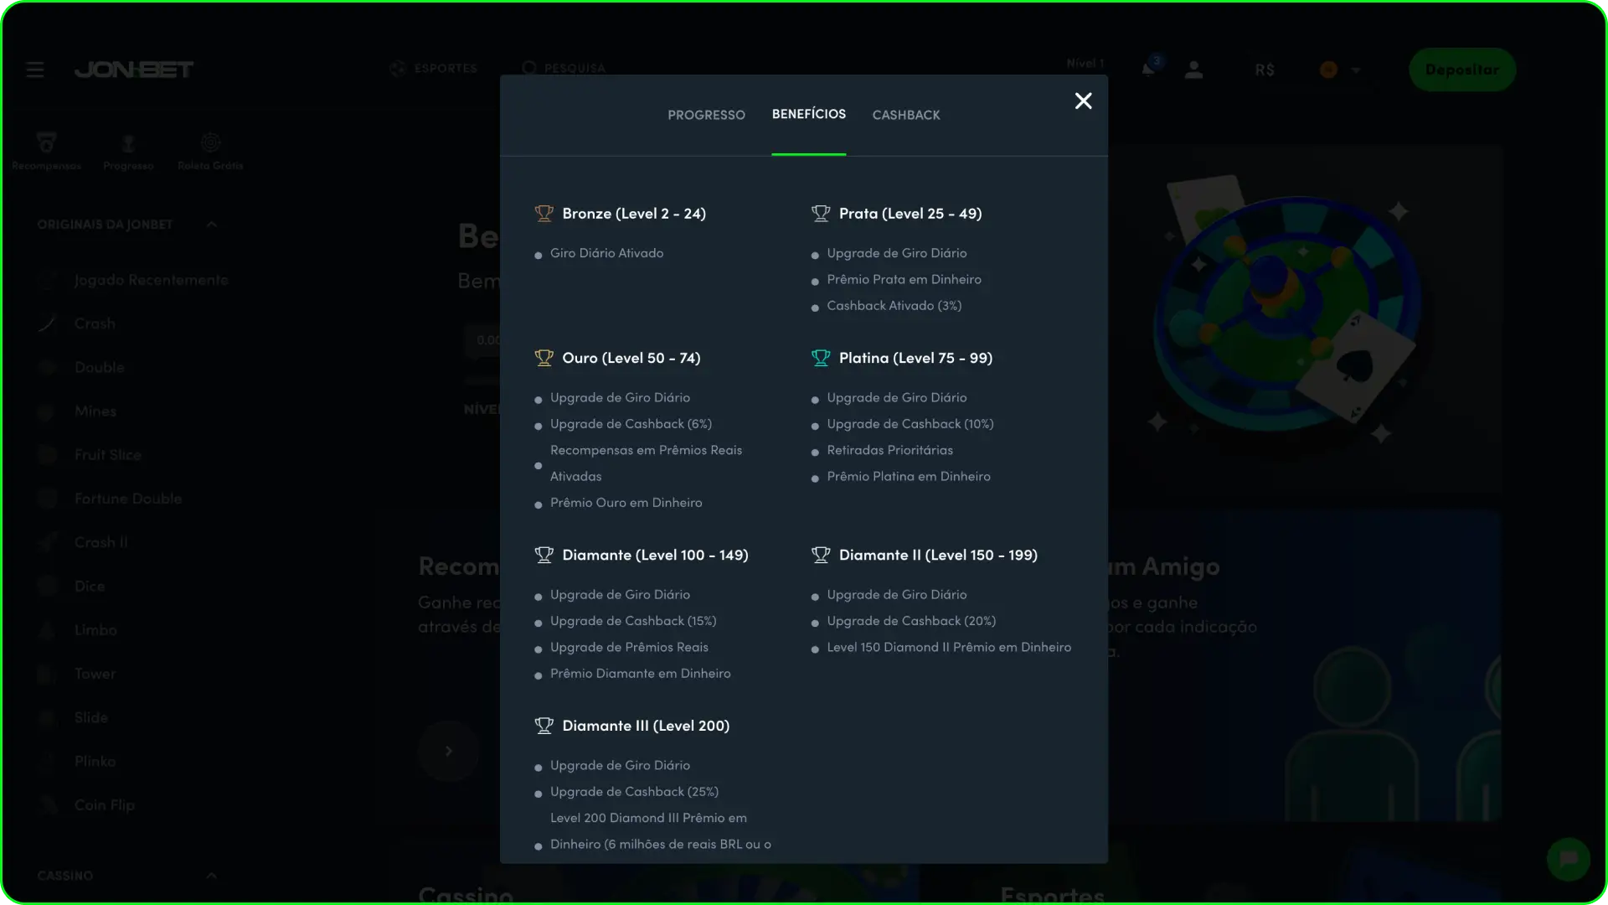Screen dimensions: 1608x905
Task: Open the notifications bell icon
Action: click(x=1150, y=67)
